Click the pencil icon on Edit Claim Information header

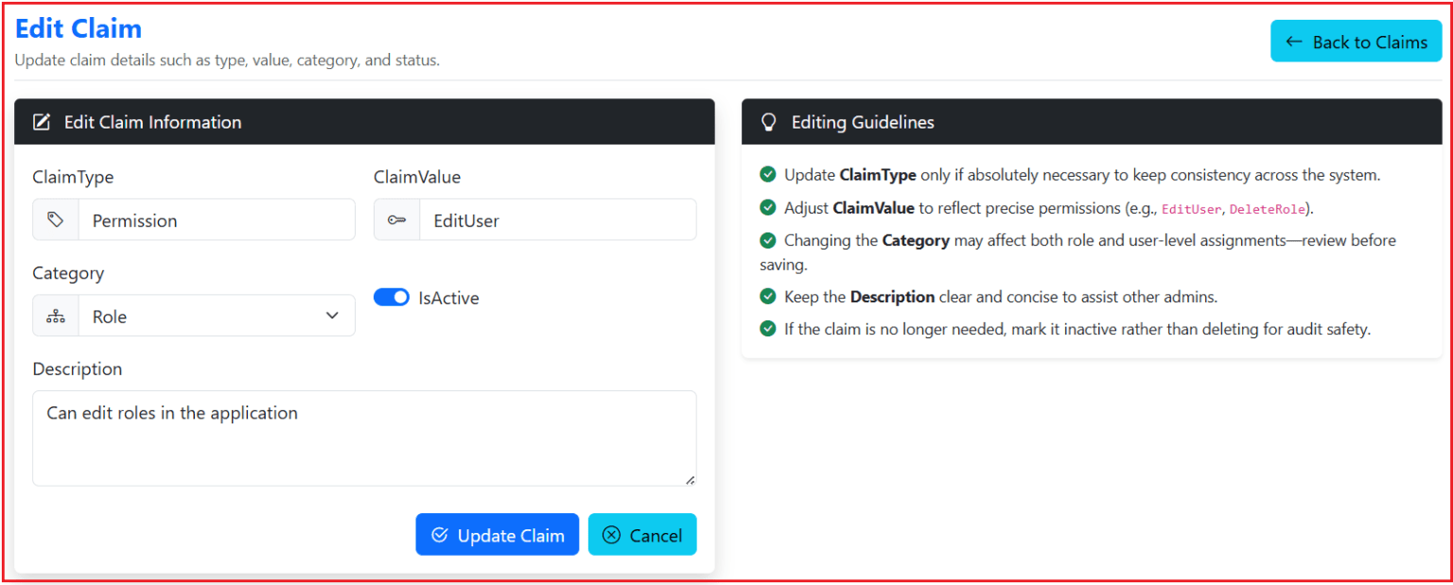(41, 121)
